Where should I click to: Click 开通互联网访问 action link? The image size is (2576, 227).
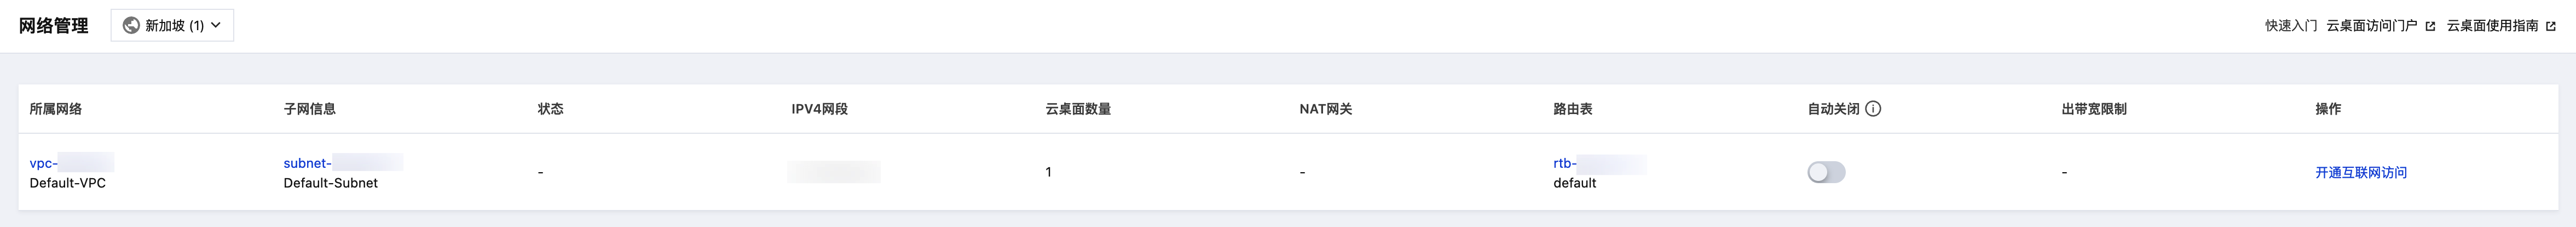2360,173
